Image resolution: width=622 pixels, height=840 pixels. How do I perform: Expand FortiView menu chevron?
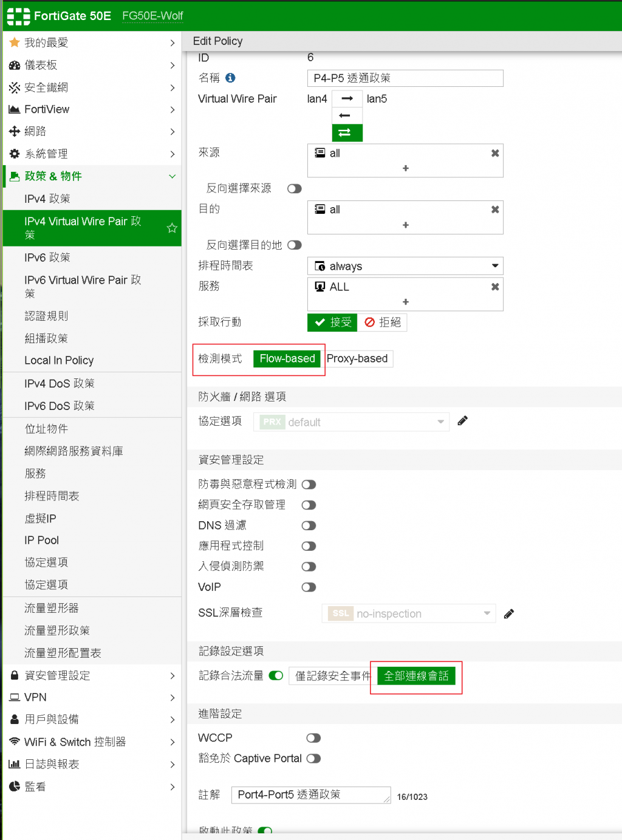(173, 109)
